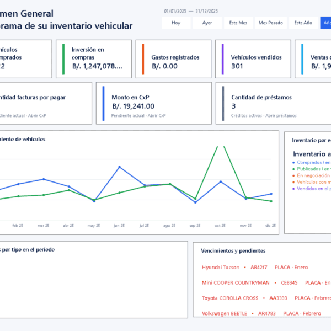The width and height of the screenshot is (331, 331).
Task: Click the blue data point for sep 25
Action: pos(195,202)
